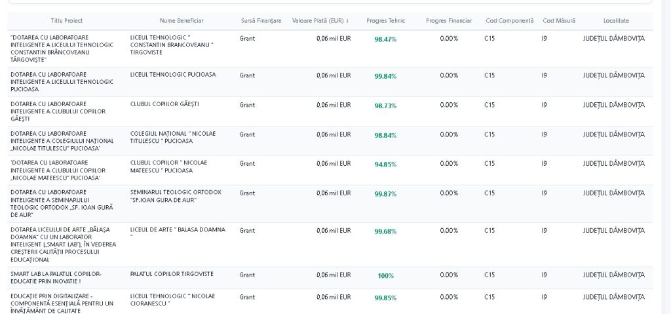
Task: Open Seminarul Teologic Ortodox beneficiary row
Action: tap(330, 204)
